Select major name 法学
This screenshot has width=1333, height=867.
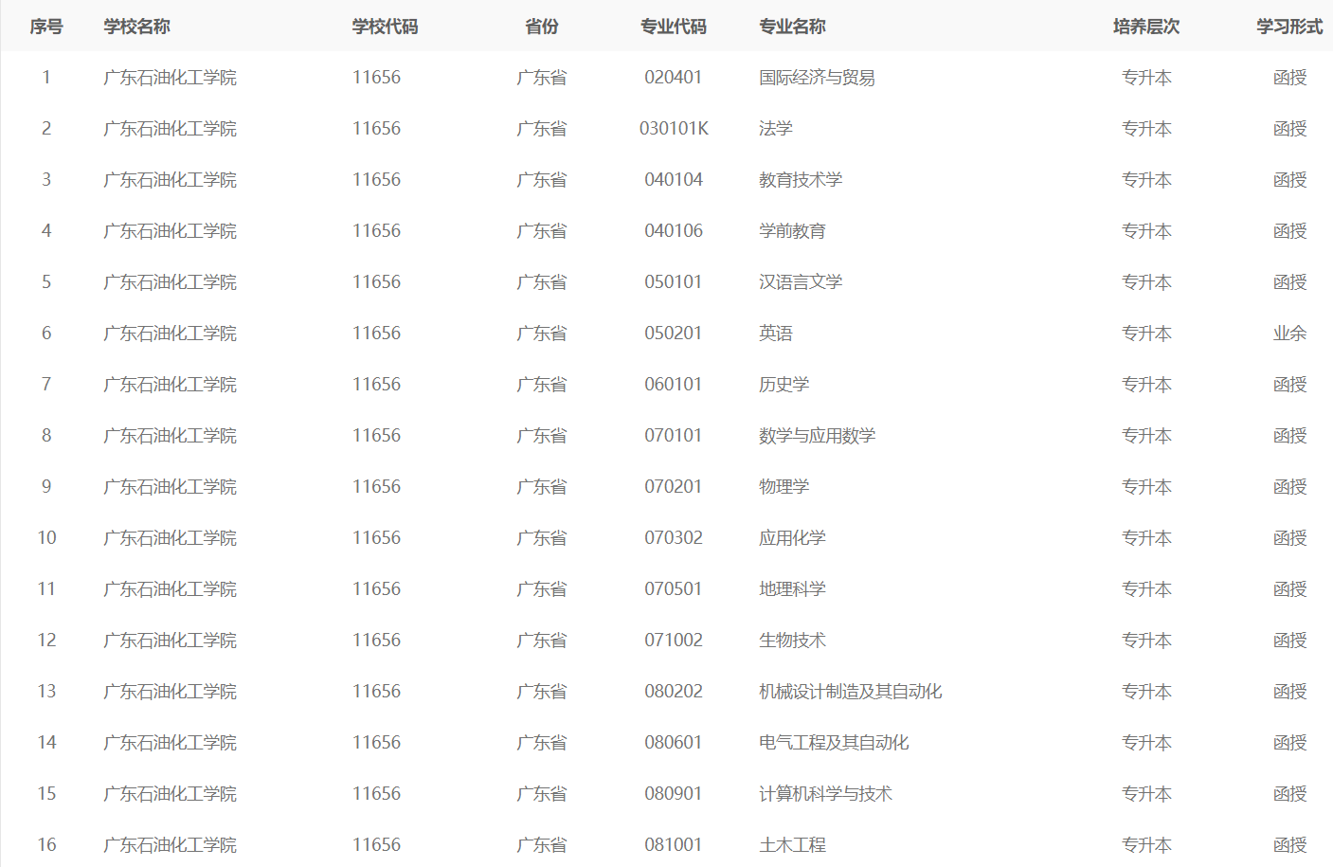point(775,129)
